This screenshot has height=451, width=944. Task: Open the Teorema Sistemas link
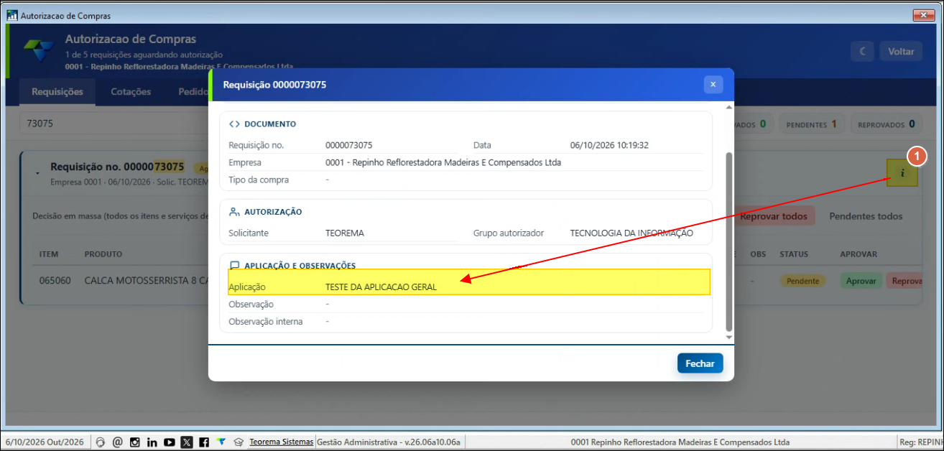pyautogui.click(x=282, y=442)
